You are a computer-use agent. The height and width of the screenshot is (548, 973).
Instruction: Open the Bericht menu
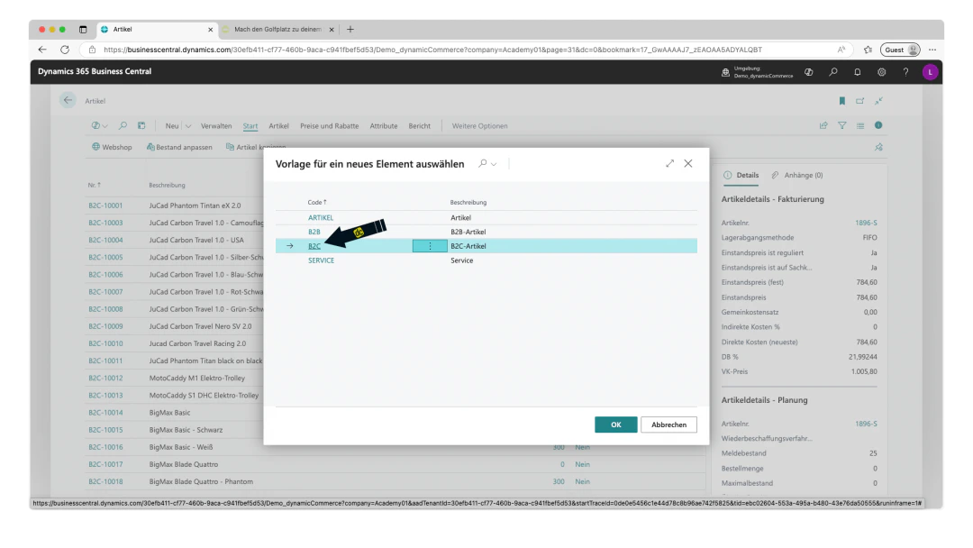420,126
